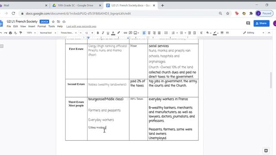Increase the font size
This screenshot has height=155, width=276.
(x=92, y=33)
